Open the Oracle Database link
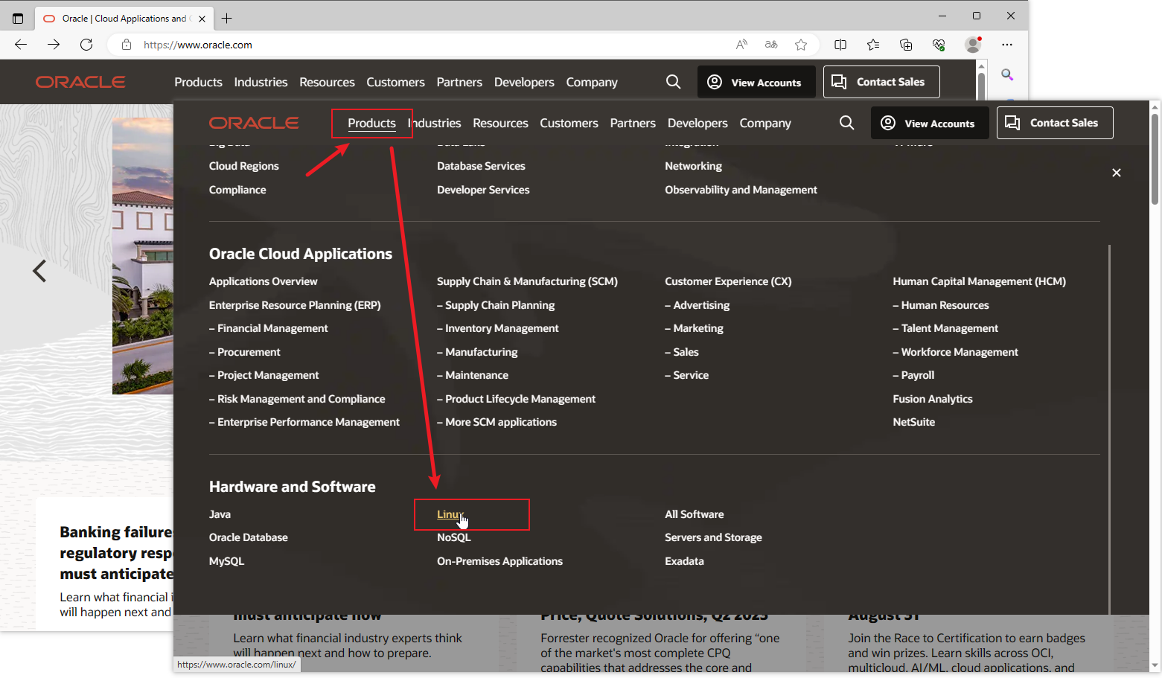The width and height of the screenshot is (1162, 678). point(248,537)
